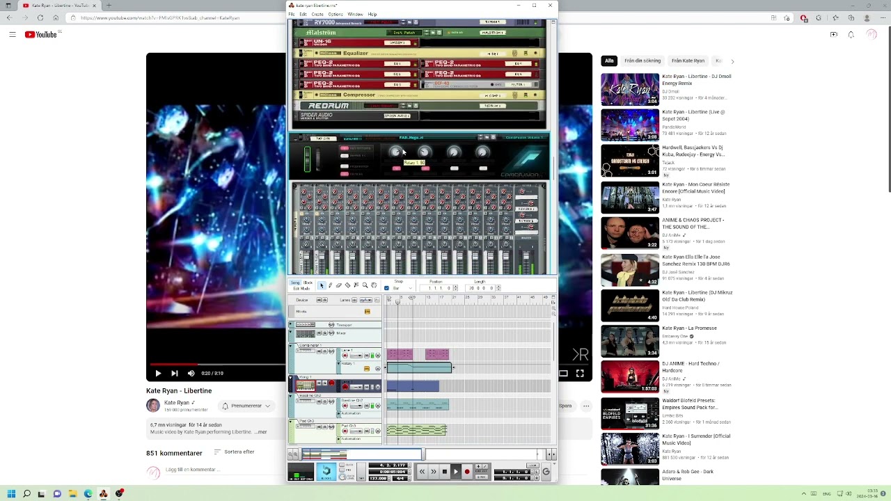
Task: Expand the Transport track
Action: tap(291, 324)
